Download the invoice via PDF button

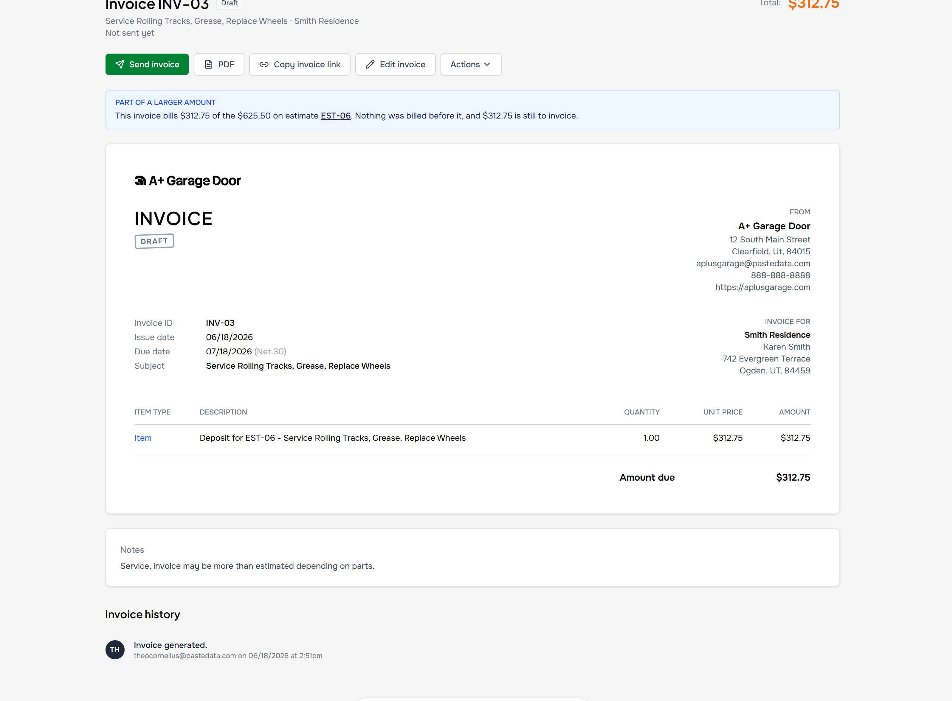point(219,65)
